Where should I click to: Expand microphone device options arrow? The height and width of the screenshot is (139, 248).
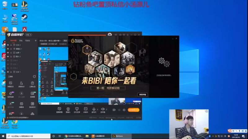97,109
